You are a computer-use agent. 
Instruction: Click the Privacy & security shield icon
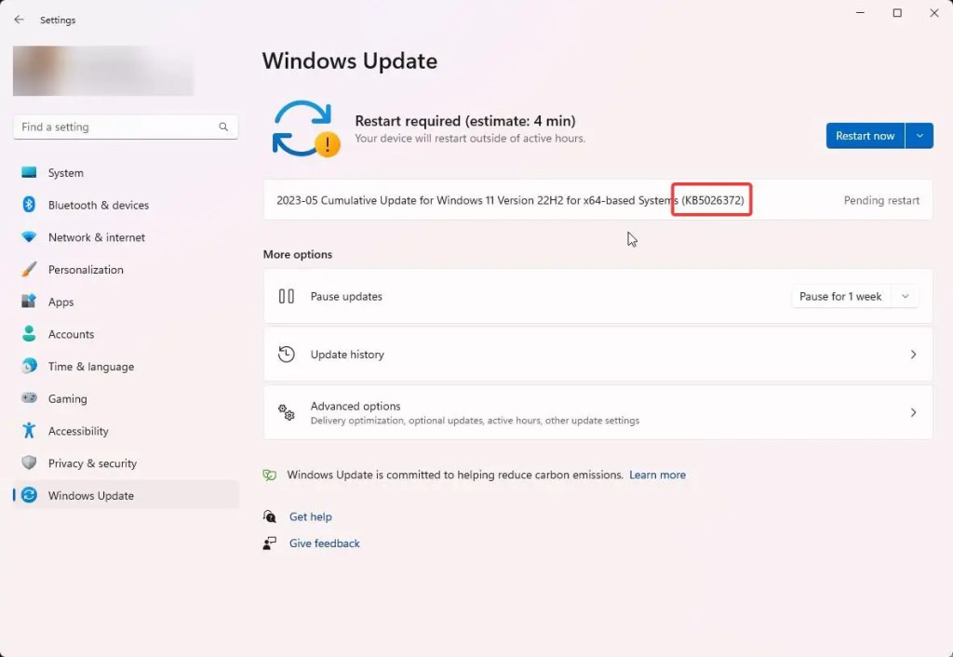pyautogui.click(x=29, y=463)
